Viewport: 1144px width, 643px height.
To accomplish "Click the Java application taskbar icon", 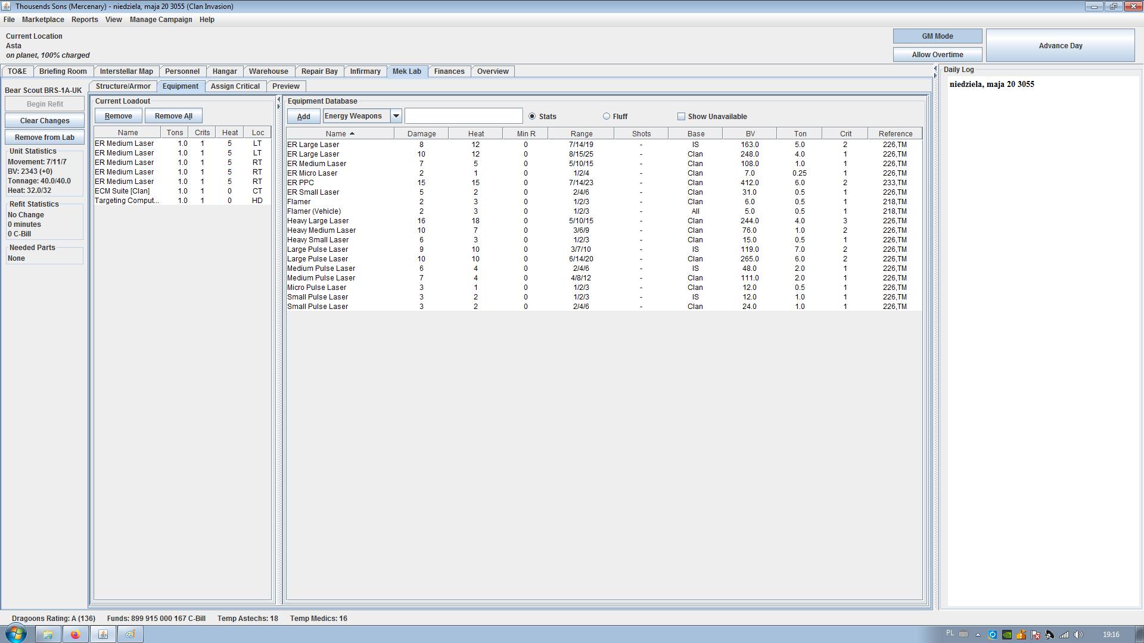I will coord(103,634).
